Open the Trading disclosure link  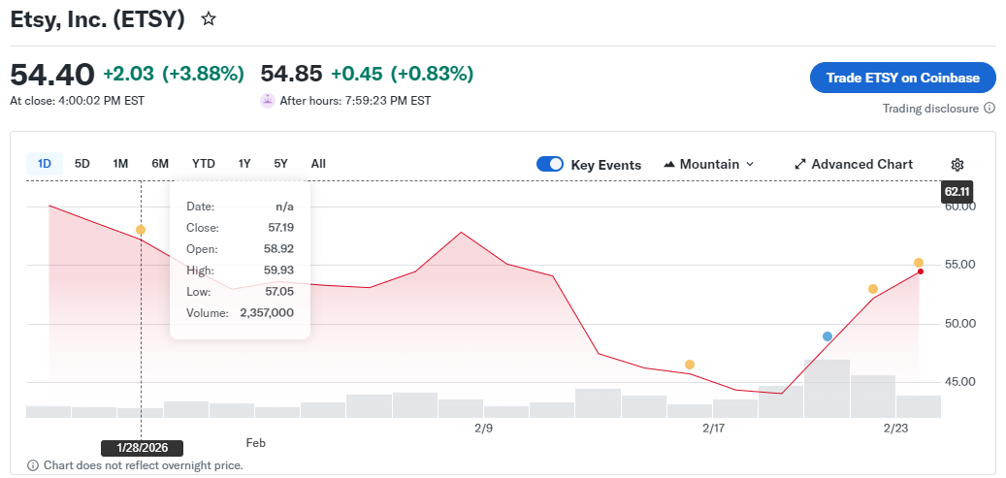[930, 109]
